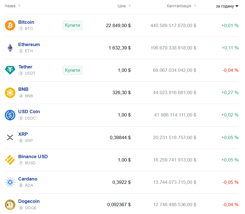
Task: Select XRP capitalization 20.231.518.757,00 $
Action: tap(174, 137)
